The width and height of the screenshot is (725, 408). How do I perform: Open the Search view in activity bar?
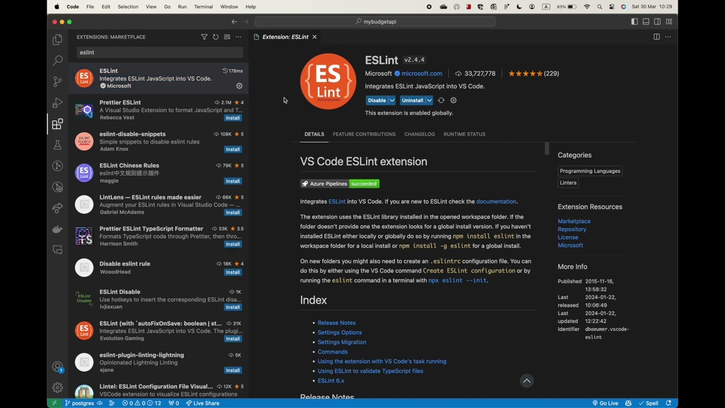tap(57, 60)
